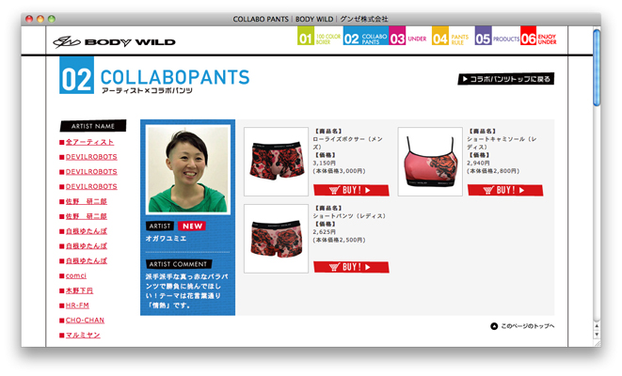Image resolution: width=622 pixels, height=376 pixels.
Task: Select the 04 Pants Rule nav item
Action: coord(450,39)
